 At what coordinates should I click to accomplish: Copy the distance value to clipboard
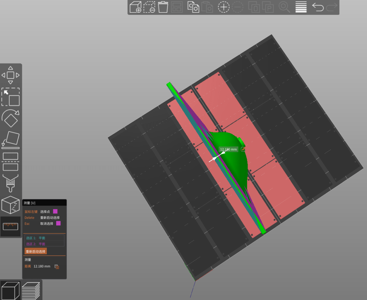[56, 267]
